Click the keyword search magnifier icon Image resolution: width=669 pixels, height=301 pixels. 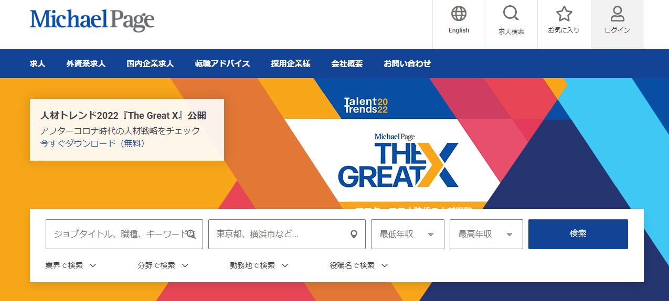[x=191, y=235]
